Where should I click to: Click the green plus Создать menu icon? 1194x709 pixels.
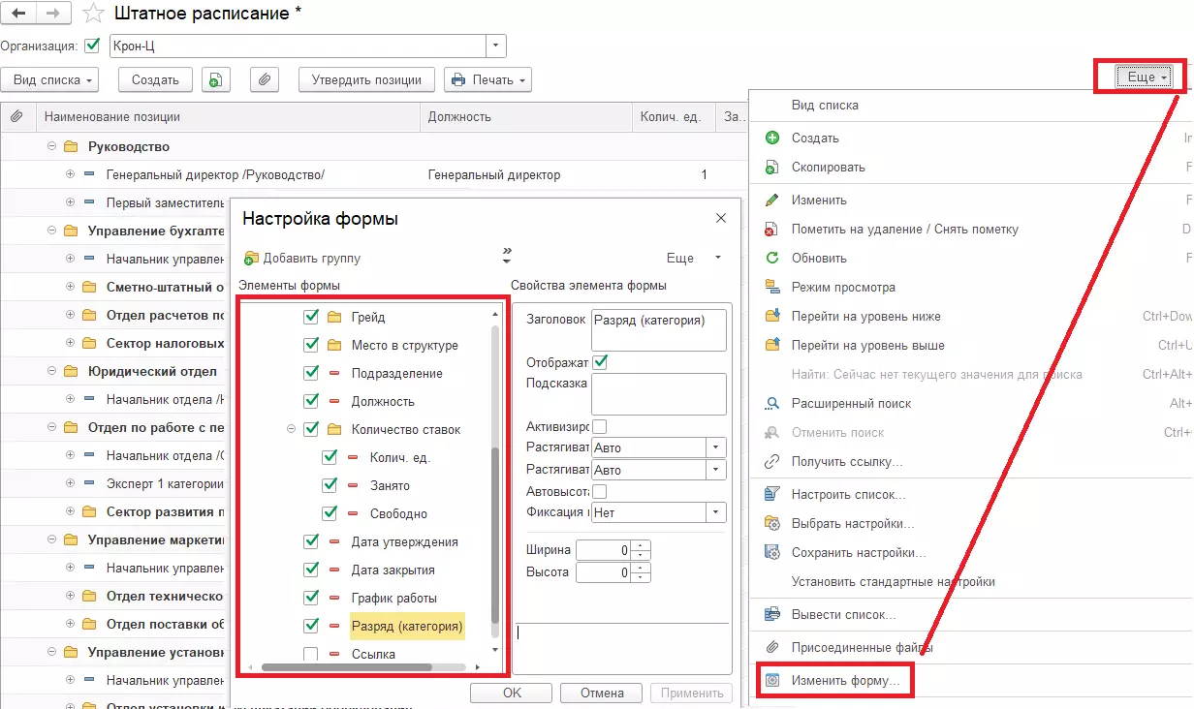coord(772,138)
